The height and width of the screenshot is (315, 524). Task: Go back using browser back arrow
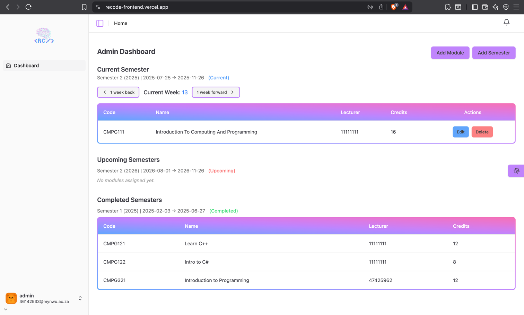click(8, 7)
